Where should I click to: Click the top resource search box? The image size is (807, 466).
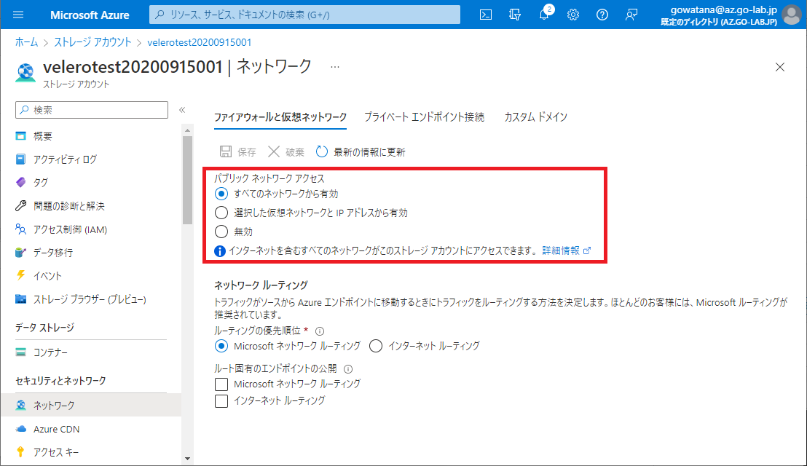pos(304,15)
